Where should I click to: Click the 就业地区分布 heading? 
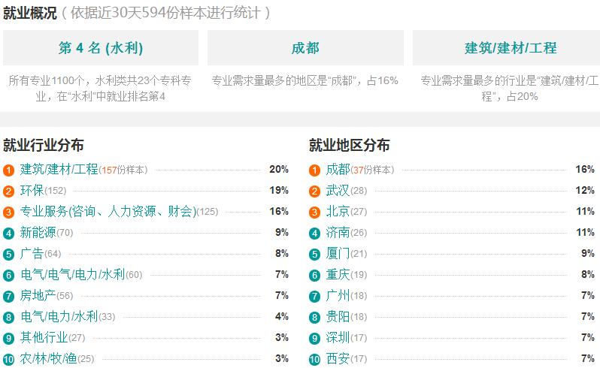350,145
